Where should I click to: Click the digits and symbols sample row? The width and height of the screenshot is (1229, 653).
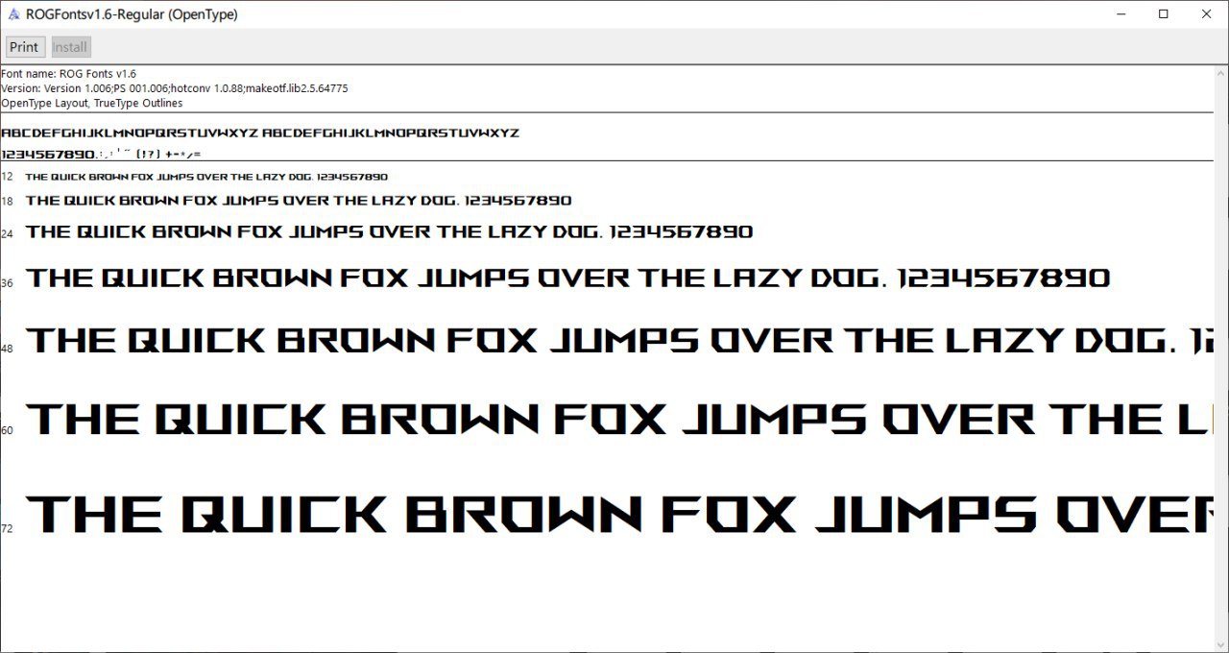click(x=101, y=155)
